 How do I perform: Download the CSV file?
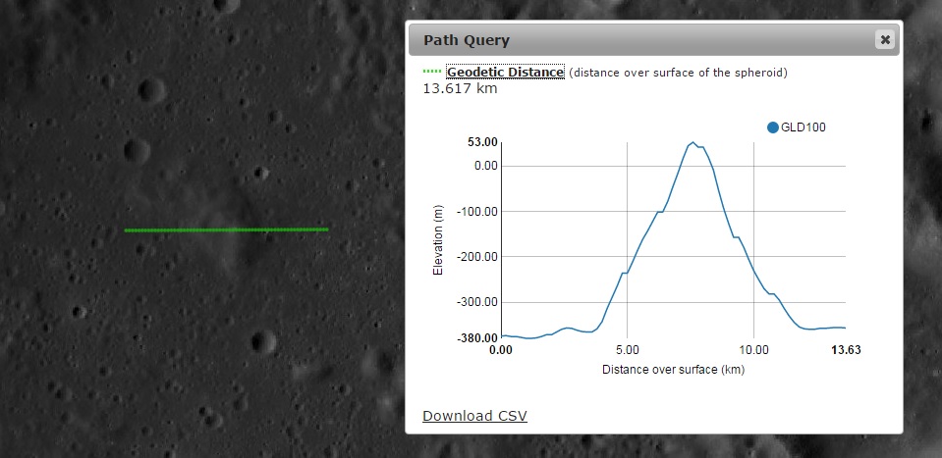point(474,416)
